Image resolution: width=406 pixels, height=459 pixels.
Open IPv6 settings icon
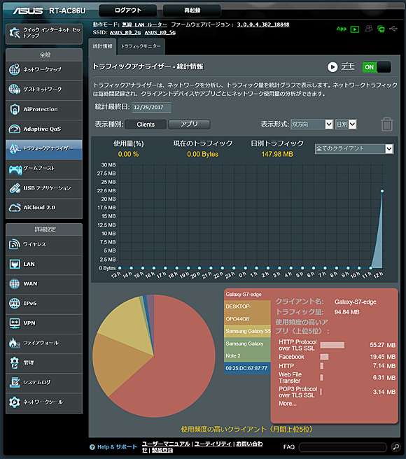(15, 303)
